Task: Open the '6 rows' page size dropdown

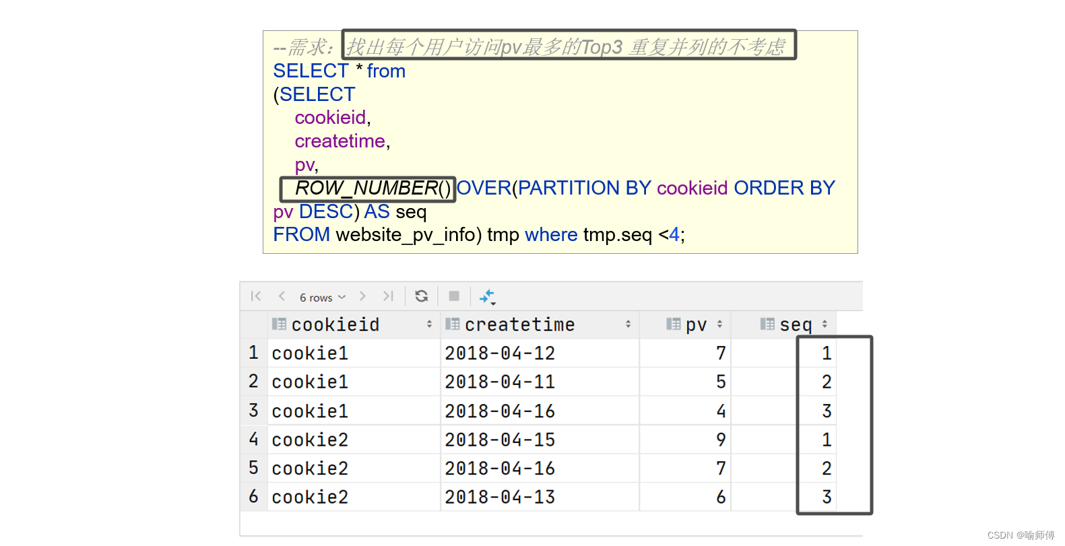Action: [x=323, y=298]
